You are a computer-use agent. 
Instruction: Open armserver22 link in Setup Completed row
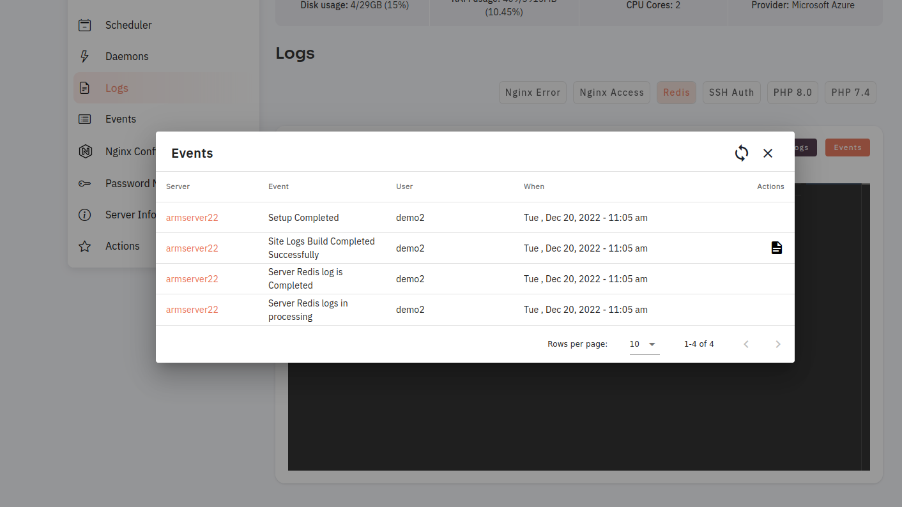[192, 218]
